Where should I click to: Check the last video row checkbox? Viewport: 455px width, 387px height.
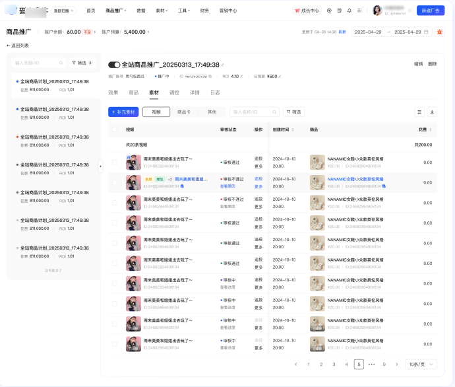(115, 344)
